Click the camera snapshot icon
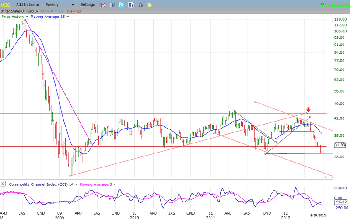 click(140, 5)
